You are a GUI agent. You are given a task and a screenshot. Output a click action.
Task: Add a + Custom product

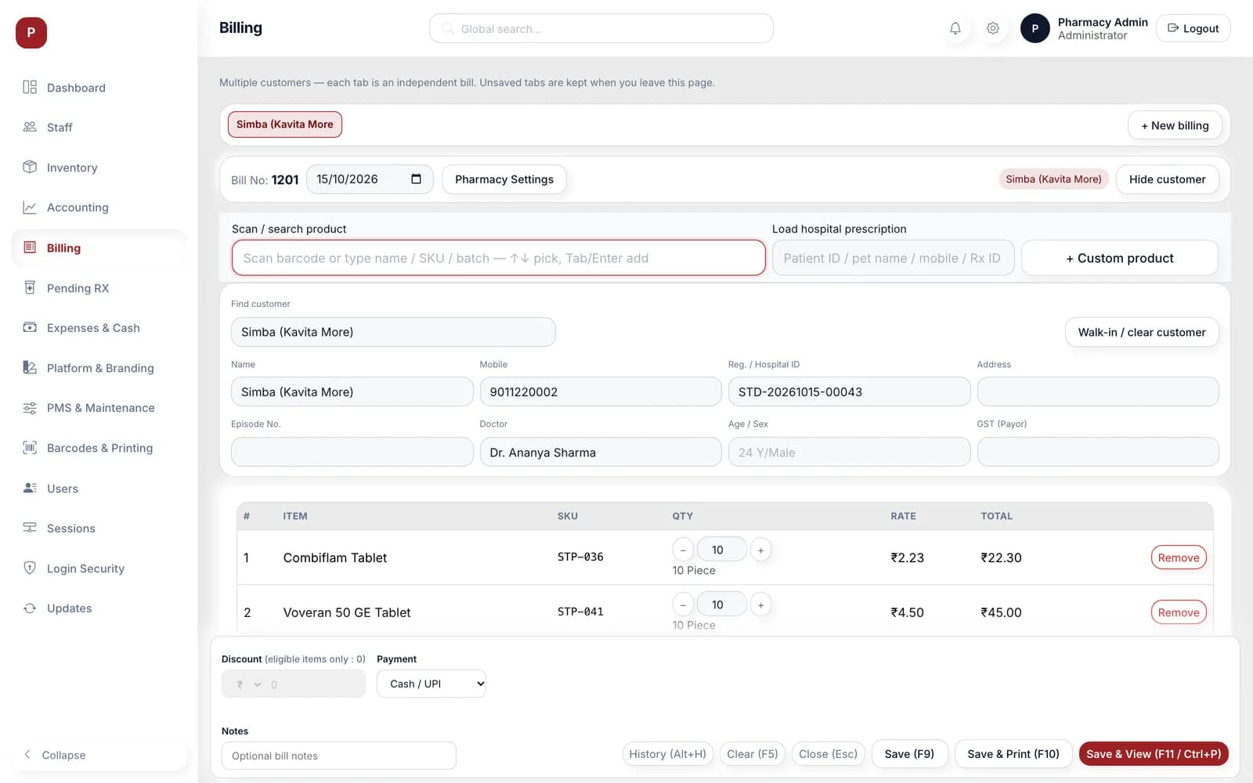(x=1120, y=258)
